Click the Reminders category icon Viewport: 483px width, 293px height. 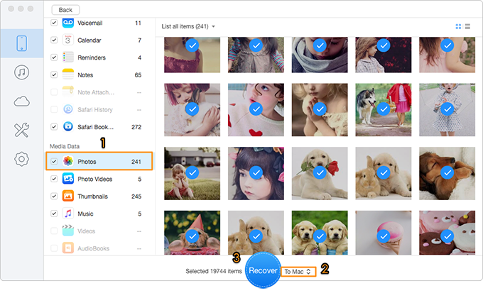[x=68, y=57]
